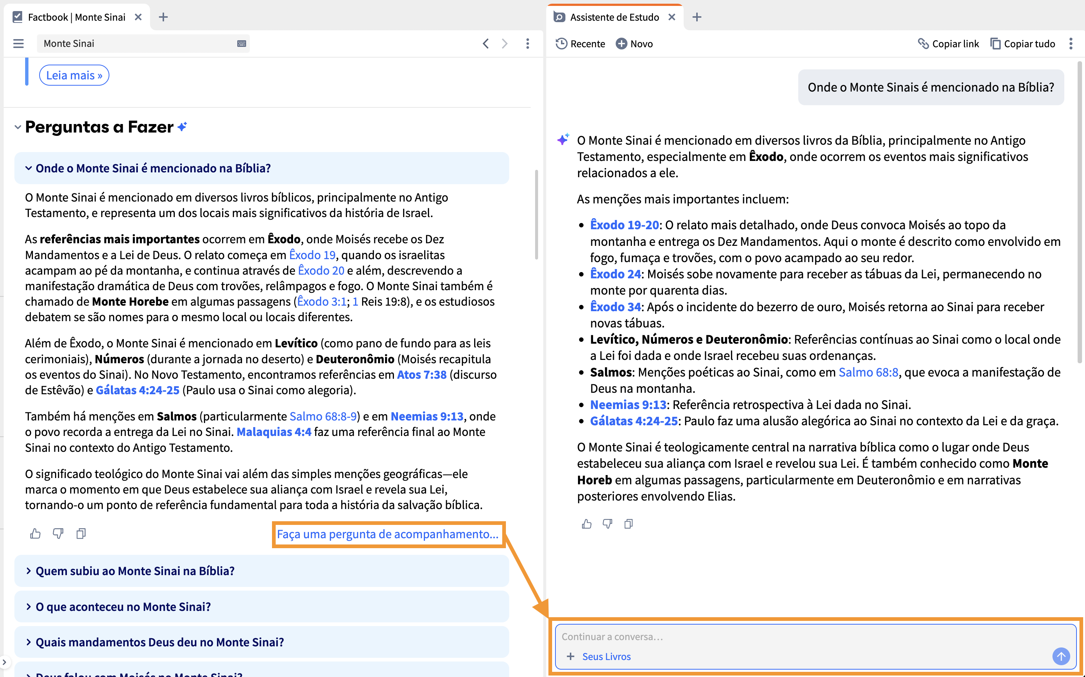1085x677 pixels.
Task: Click the keyboard icon in Monte Sinai box
Action: [241, 44]
